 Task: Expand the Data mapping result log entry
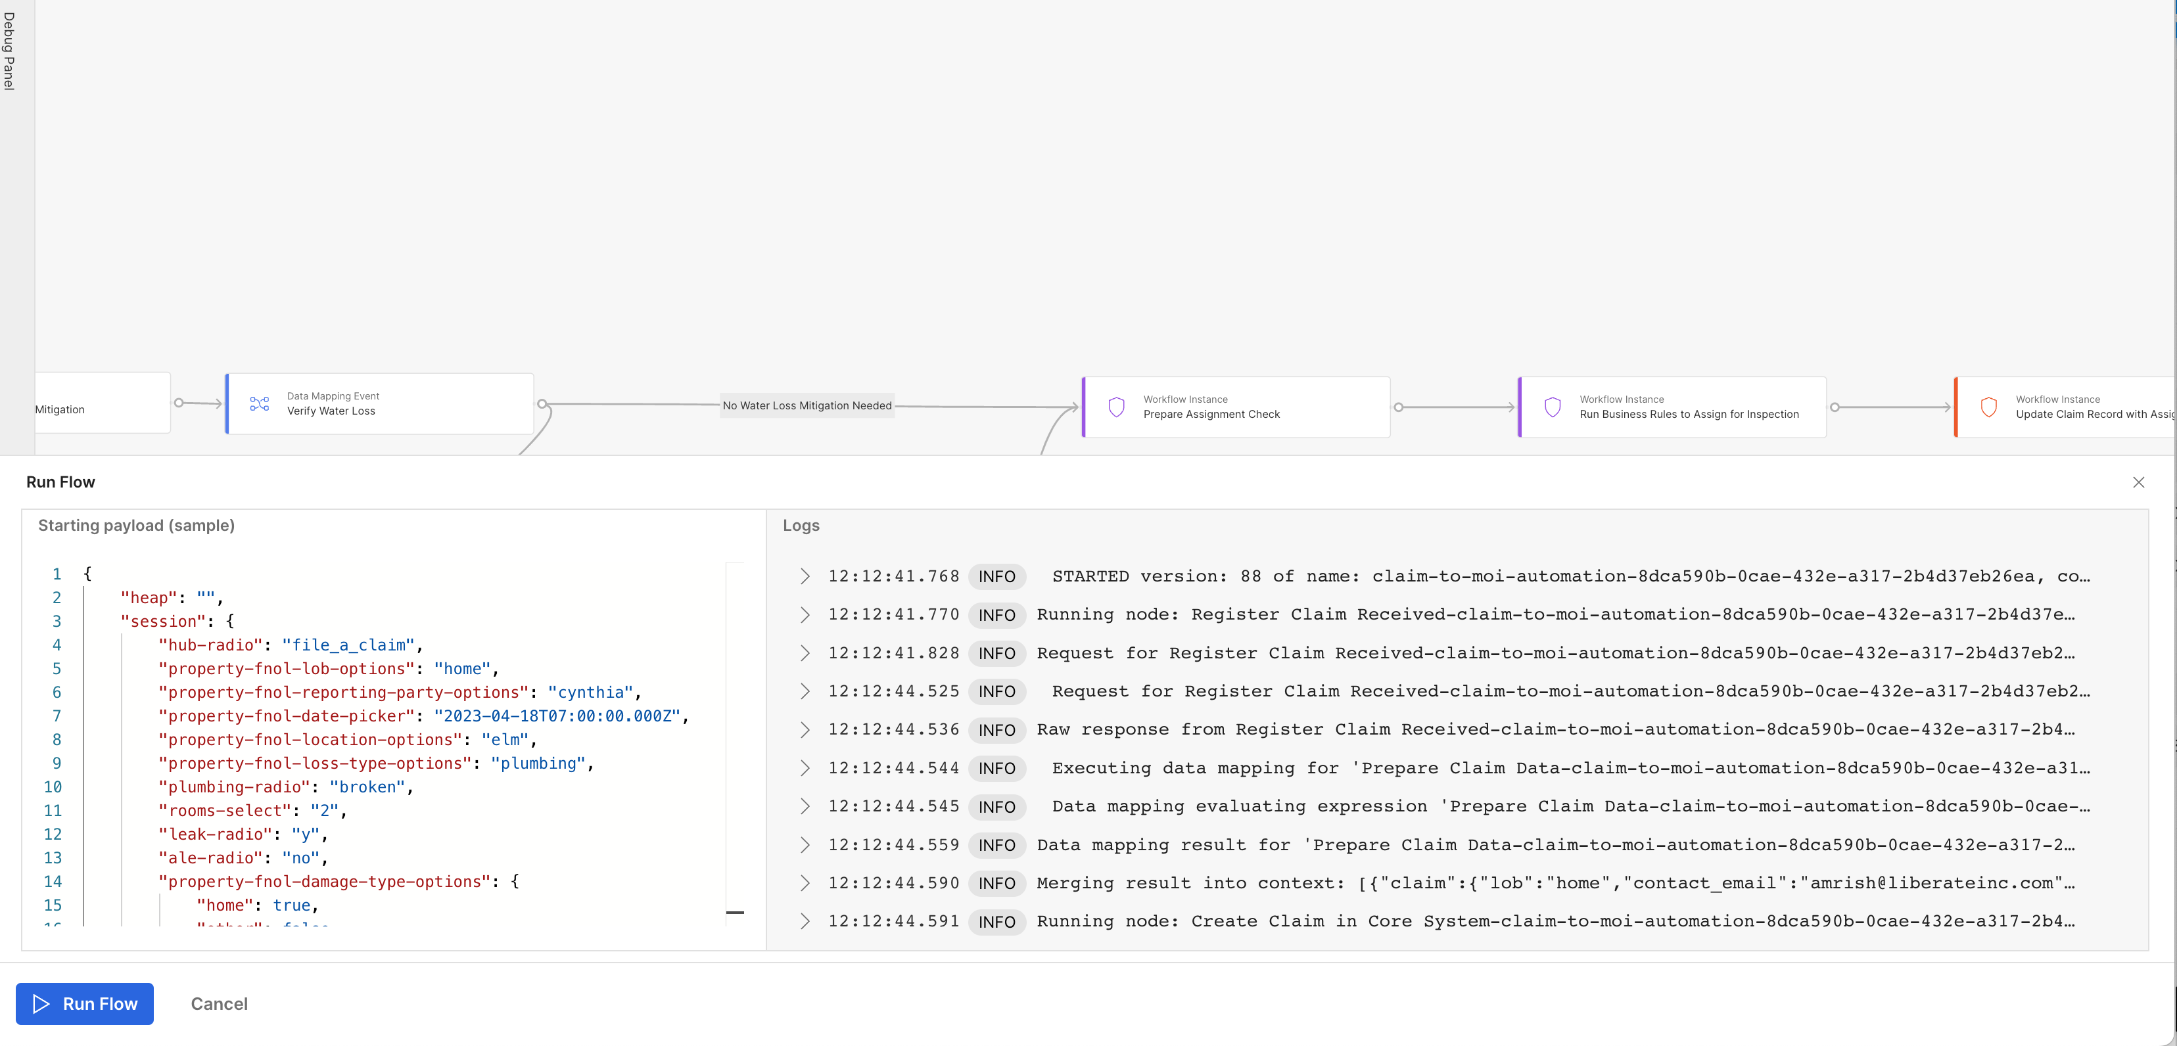click(805, 845)
